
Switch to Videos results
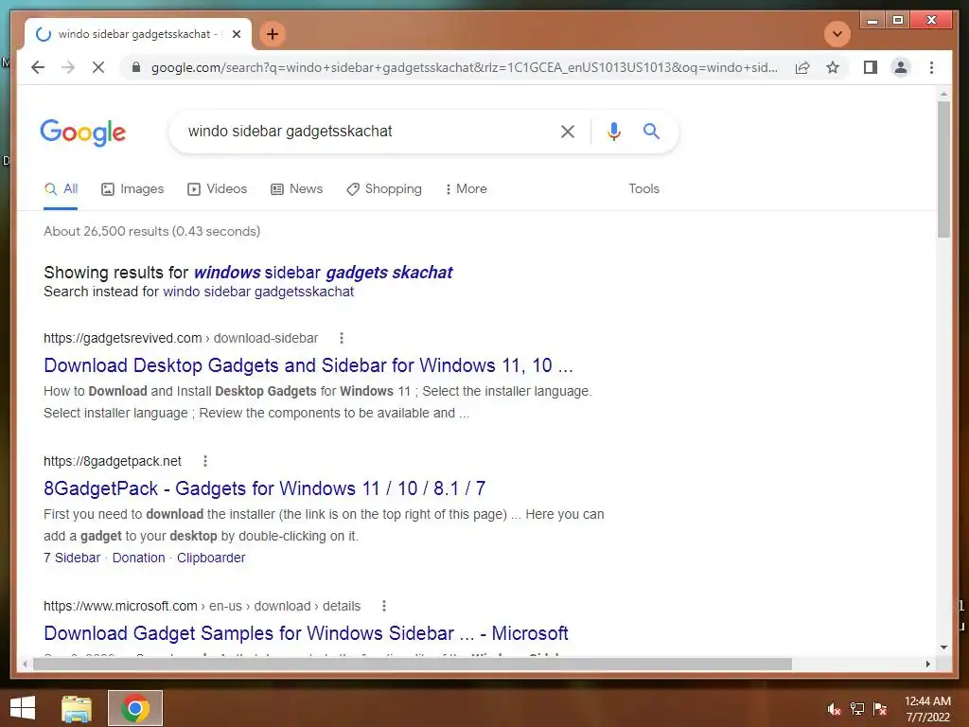217,189
